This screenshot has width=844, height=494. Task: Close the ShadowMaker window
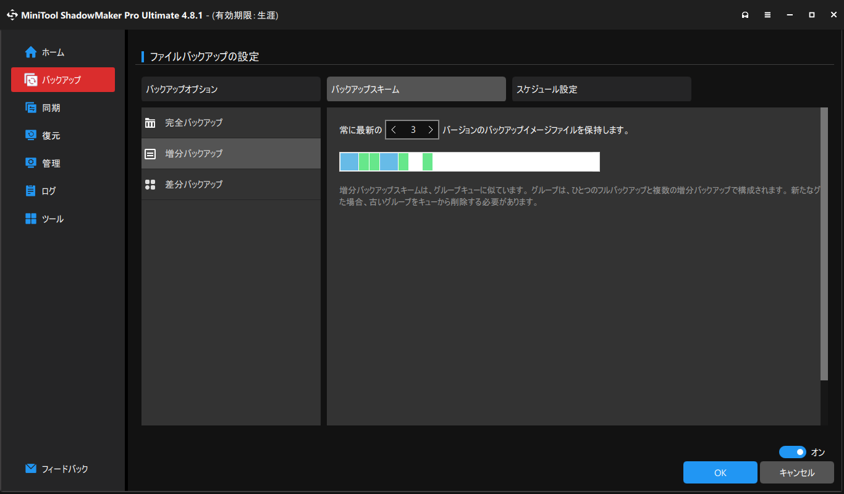833,15
